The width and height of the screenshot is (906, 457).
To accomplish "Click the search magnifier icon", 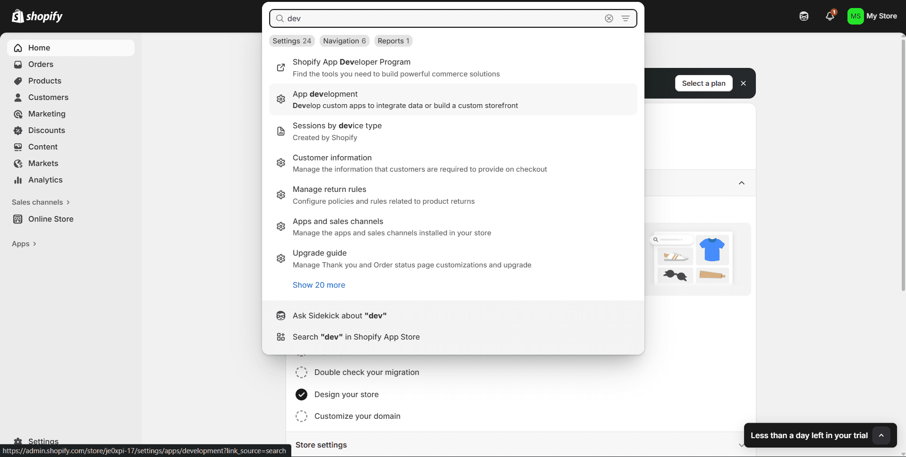I will [x=280, y=18].
